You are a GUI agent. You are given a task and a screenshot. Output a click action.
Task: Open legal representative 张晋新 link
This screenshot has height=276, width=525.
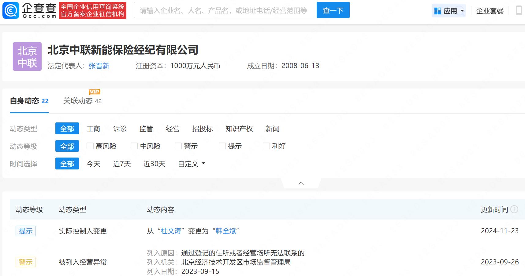pos(99,66)
